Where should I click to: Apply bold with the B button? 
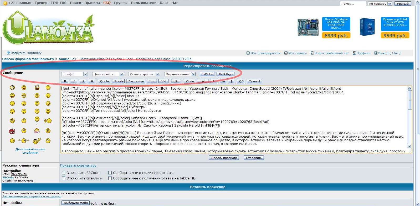(x=65, y=81)
